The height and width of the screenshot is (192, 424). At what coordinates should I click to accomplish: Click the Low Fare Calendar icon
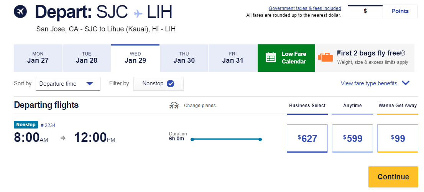(271, 58)
